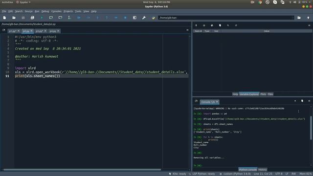Open the Debug menu
The height and width of the screenshot is (176, 313).
pyautogui.click(x=45, y=11)
